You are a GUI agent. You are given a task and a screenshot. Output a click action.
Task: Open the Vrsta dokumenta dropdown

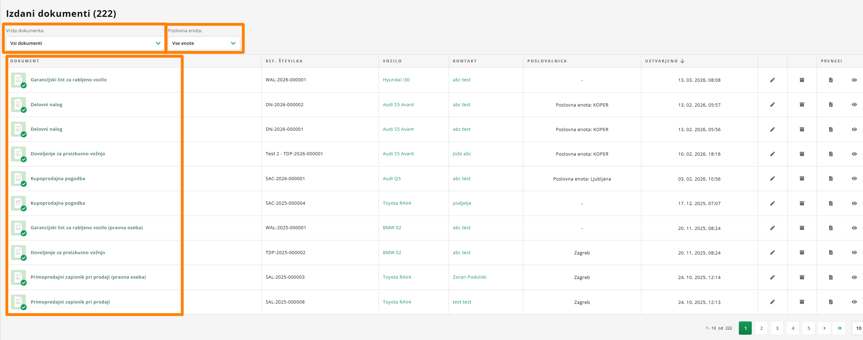tap(84, 43)
